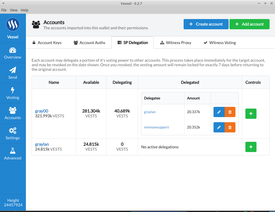Open the graylan account name link
Image resolution: width=275 pixels, height=212 pixels.
click(x=42, y=144)
